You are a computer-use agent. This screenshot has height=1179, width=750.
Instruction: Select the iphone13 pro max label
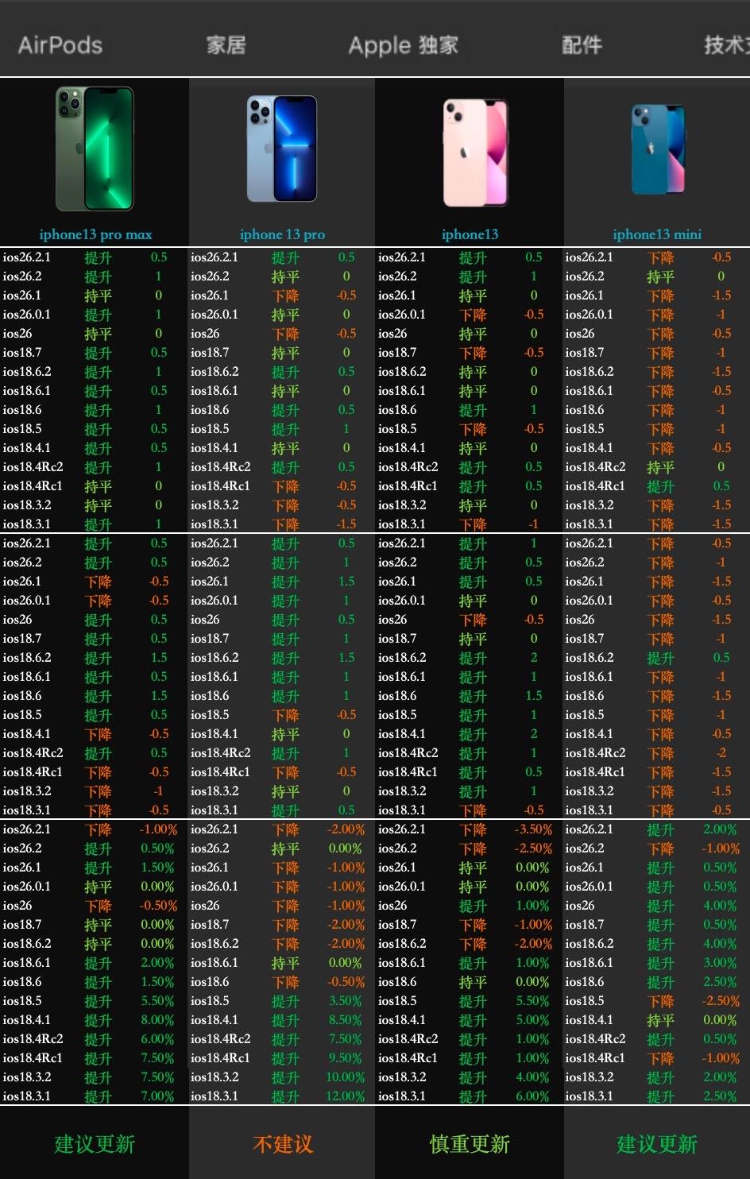[x=95, y=234]
